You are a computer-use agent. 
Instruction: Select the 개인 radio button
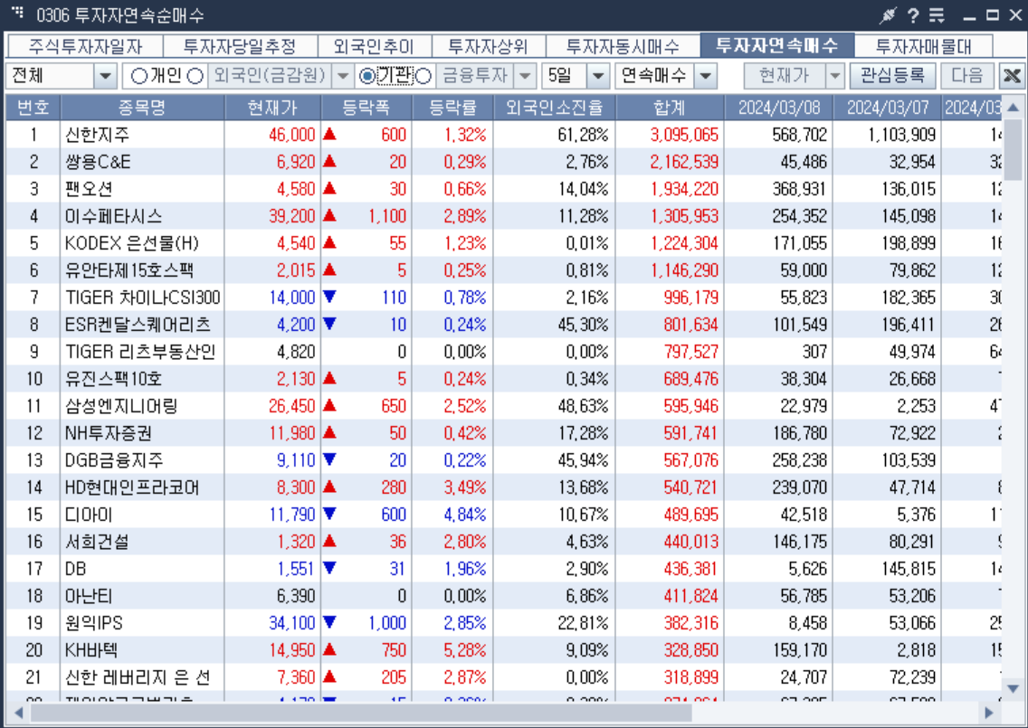point(138,76)
